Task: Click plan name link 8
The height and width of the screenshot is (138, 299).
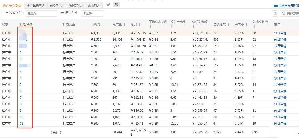Action: point(21,104)
